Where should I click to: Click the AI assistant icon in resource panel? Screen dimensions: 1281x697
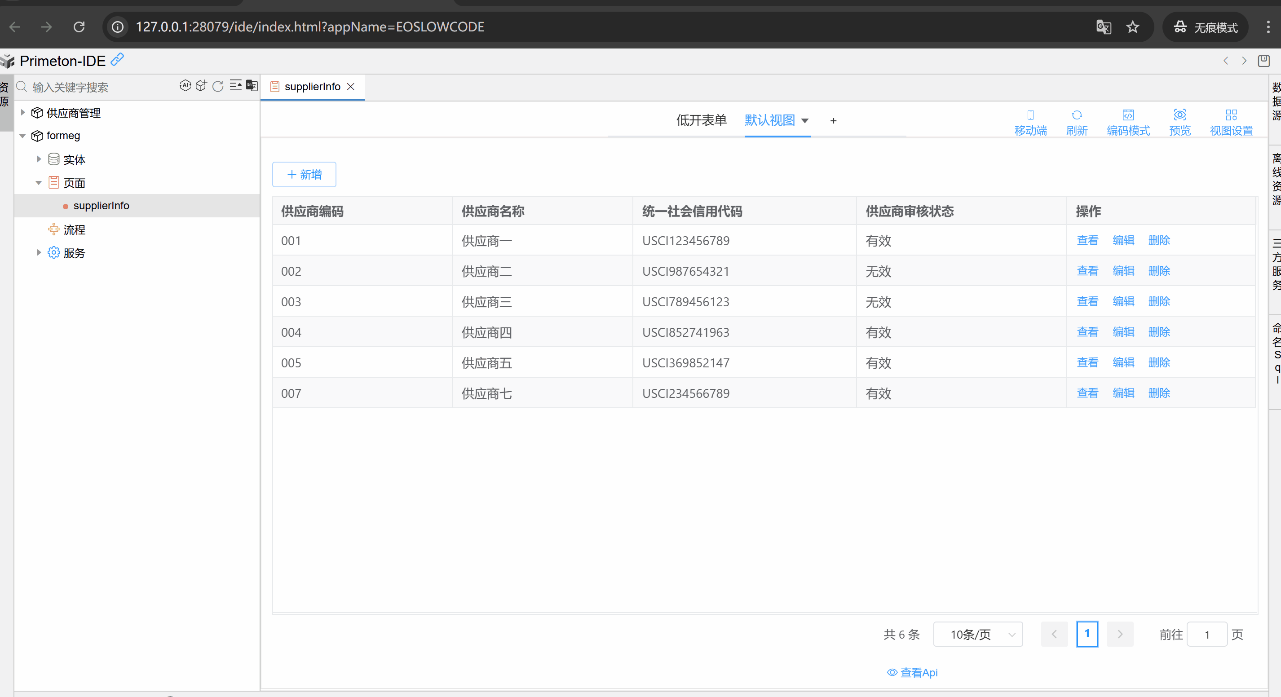[185, 85]
